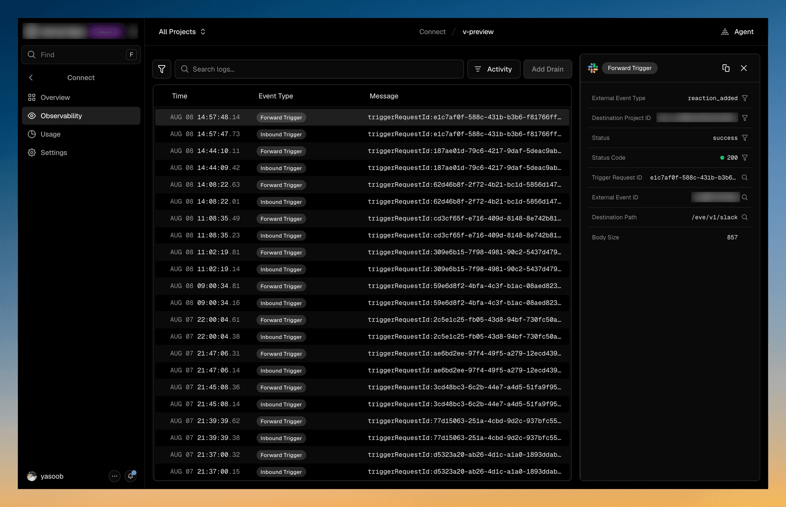Select the log row at 21:47:06.31
Screen dimensions: 786x507
(x=362, y=353)
